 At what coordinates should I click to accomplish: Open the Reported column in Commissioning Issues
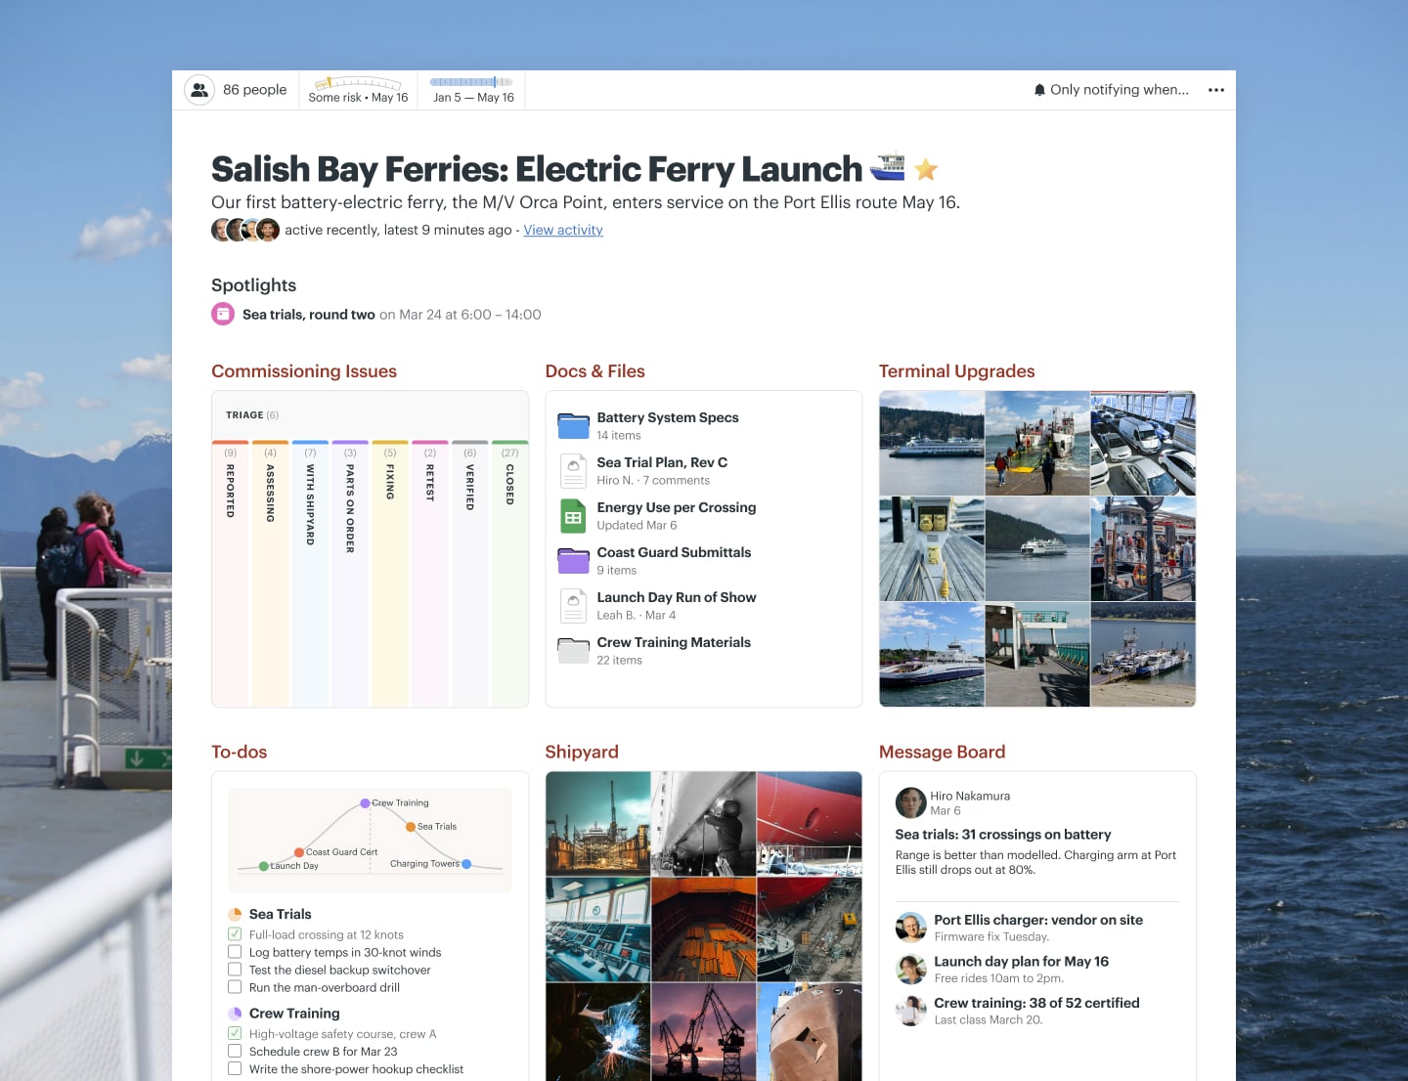230,574
